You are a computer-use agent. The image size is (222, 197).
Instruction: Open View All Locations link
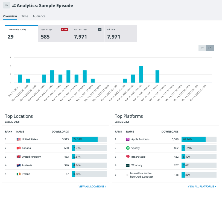pos(92,187)
